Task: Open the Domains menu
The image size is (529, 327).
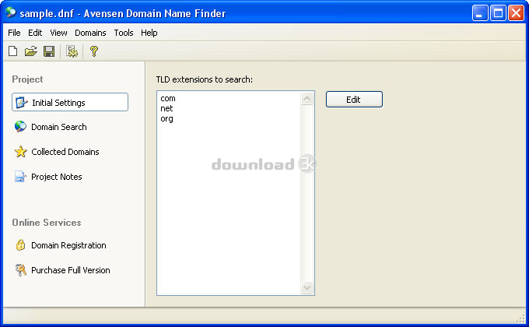Action: [90, 33]
